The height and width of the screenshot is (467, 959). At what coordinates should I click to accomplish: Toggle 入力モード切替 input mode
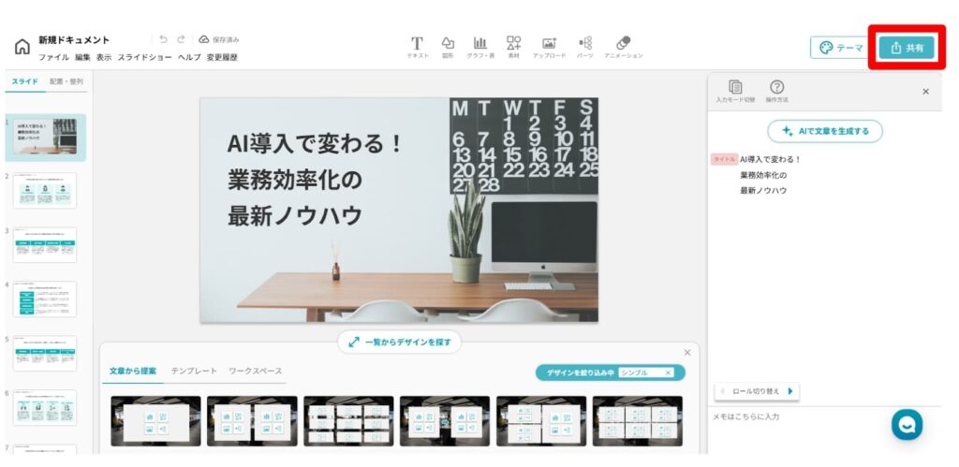click(x=735, y=88)
